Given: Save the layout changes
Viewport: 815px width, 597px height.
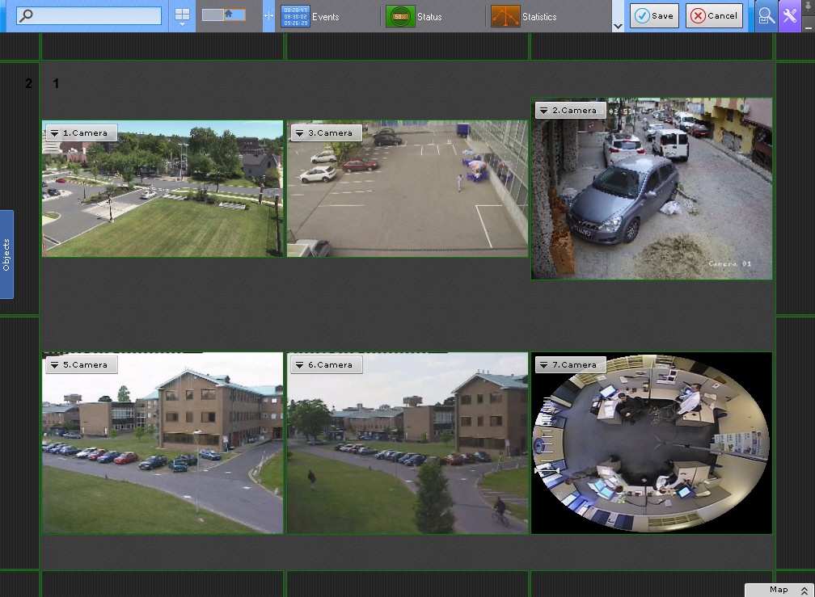Looking at the screenshot, I should coord(654,16).
